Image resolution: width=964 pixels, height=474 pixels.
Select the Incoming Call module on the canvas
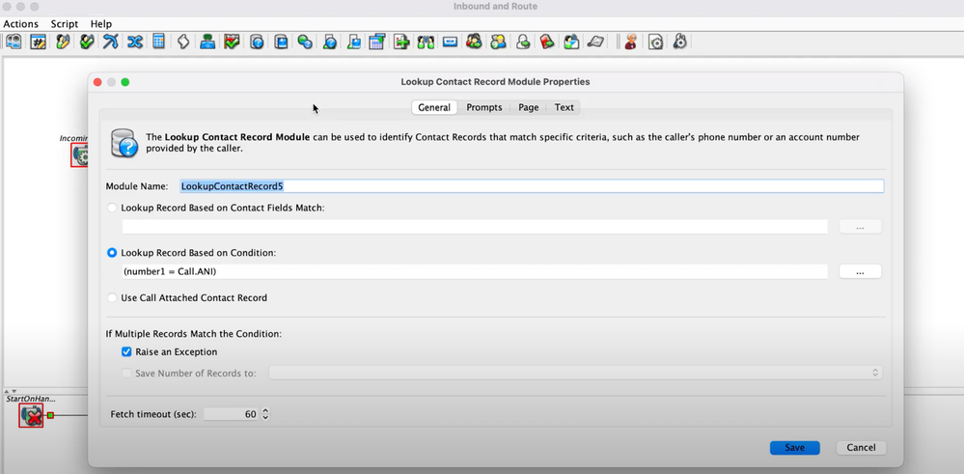click(80, 155)
